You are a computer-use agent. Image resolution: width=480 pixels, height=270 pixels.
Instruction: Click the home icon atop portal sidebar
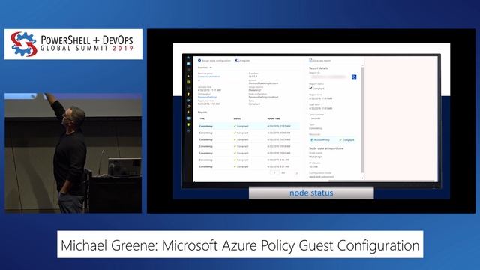tap(188, 58)
